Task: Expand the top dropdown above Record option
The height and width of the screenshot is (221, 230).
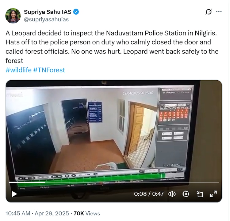Action: [x=176, y=89]
